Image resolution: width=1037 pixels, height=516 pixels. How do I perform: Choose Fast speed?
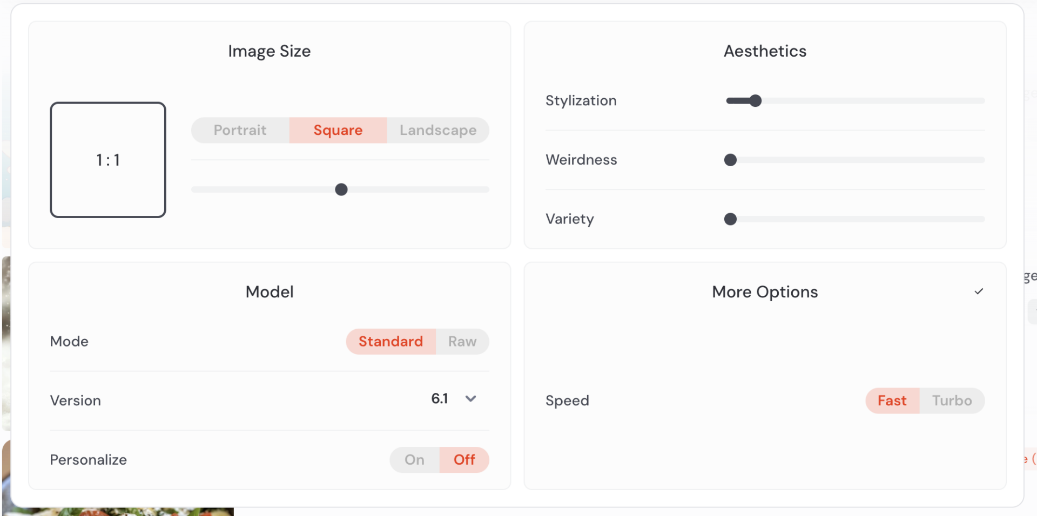[892, 401]
